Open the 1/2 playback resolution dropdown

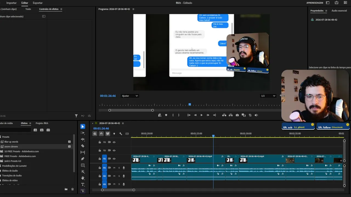268,96
